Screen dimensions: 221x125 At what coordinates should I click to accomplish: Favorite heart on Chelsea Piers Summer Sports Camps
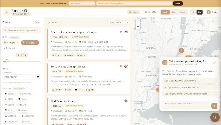click(x=121, y=32)
